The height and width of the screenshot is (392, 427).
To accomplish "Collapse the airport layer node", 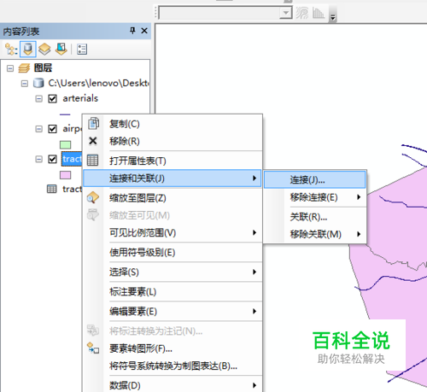I will [38, 129].
